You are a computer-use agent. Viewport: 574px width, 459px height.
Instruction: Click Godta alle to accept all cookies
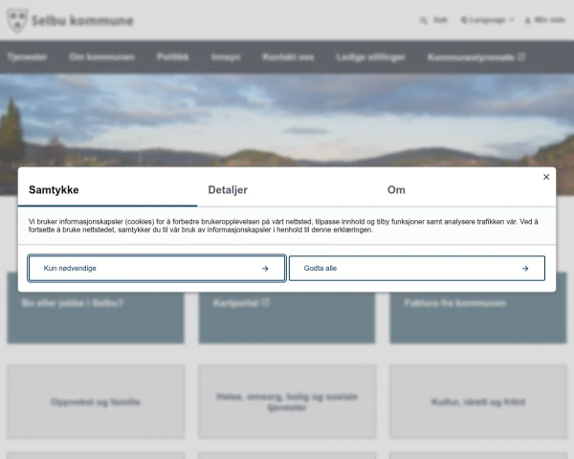(x=417, y=269)
